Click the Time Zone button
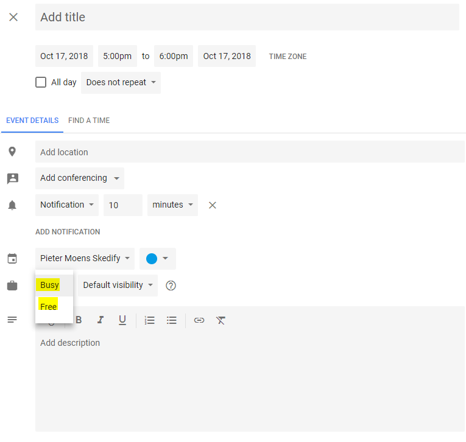 coord(288,57)
